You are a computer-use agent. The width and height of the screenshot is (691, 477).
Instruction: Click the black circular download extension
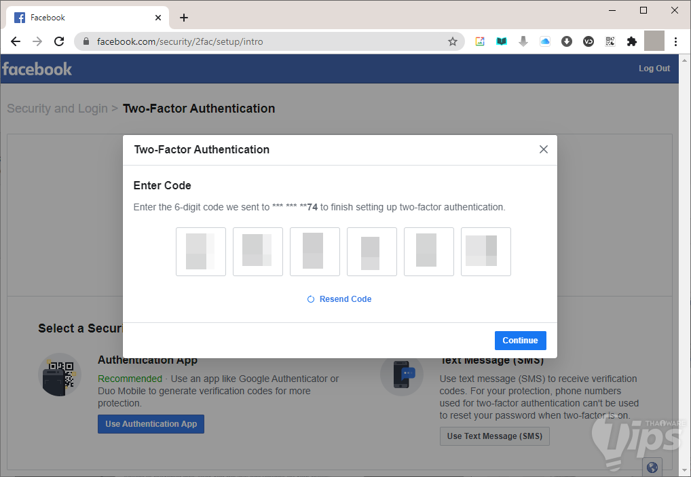tap(567, 41)
